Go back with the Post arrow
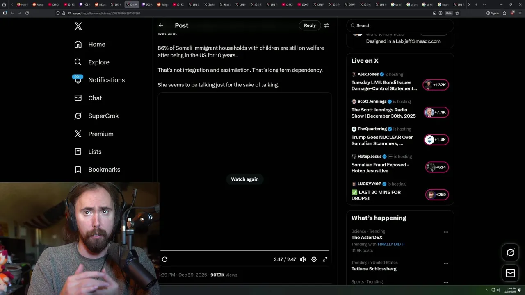 161,25
